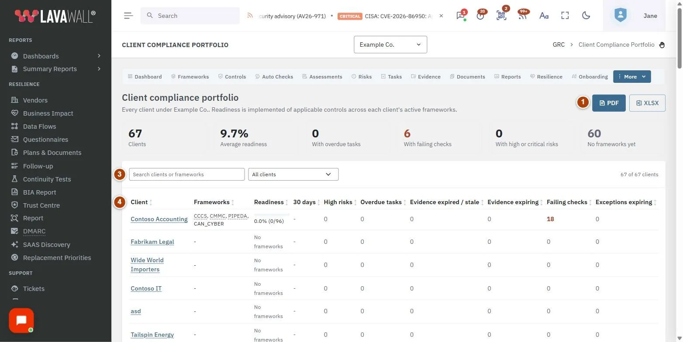Open Tickets in the sidebar

point(34,288)
